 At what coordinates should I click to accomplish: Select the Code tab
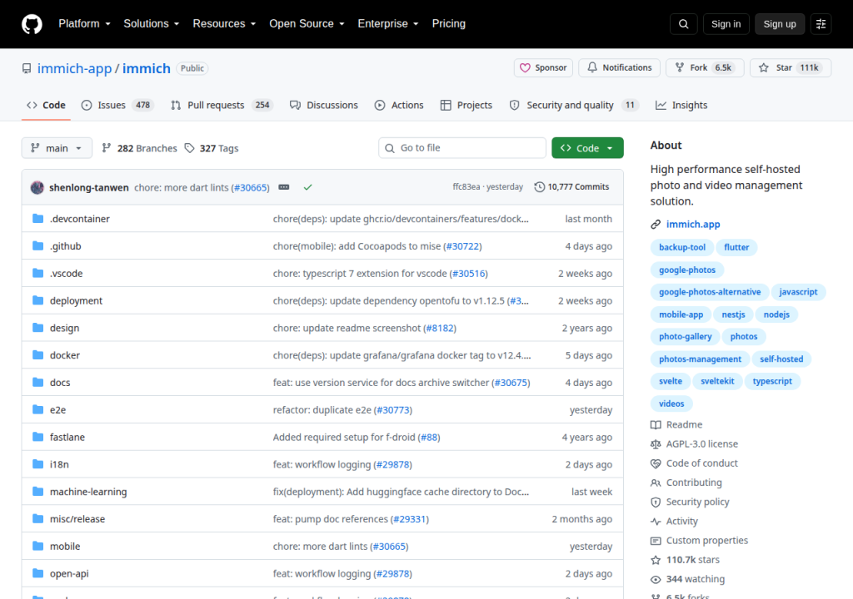pos(47,106)
